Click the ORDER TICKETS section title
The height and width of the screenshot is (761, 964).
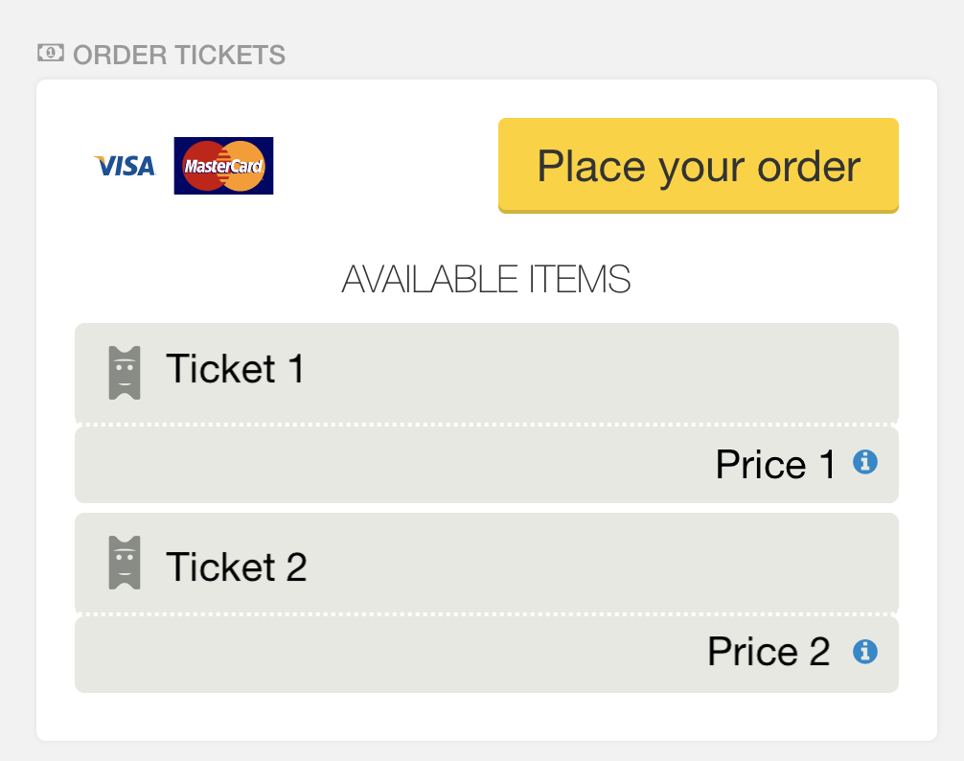(179, 55)
